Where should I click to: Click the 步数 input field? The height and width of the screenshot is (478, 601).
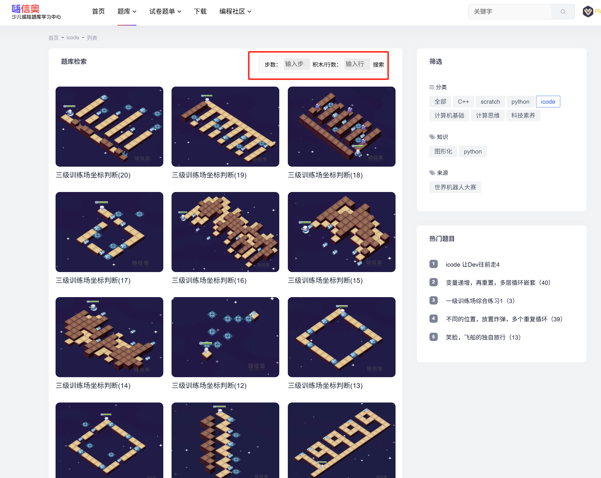(x=296, y=64)
